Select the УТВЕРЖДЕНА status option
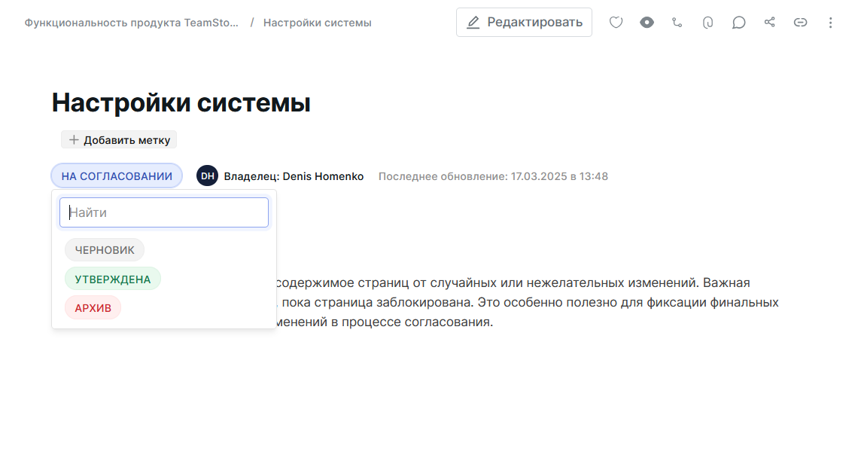Screen dimensions: 852x455 click(113, 279)
